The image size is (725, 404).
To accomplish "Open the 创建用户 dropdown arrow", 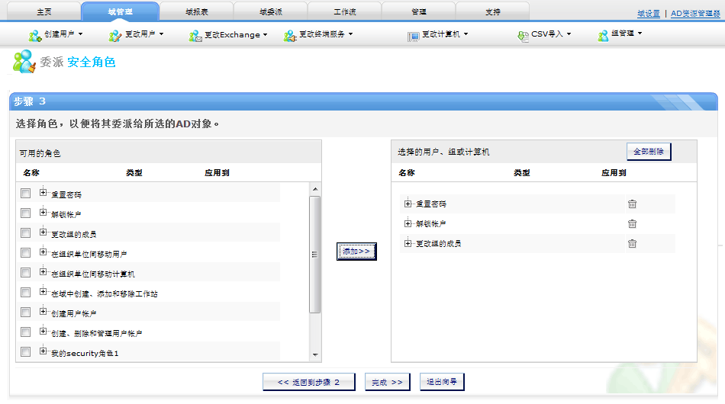I will [80, 34].
